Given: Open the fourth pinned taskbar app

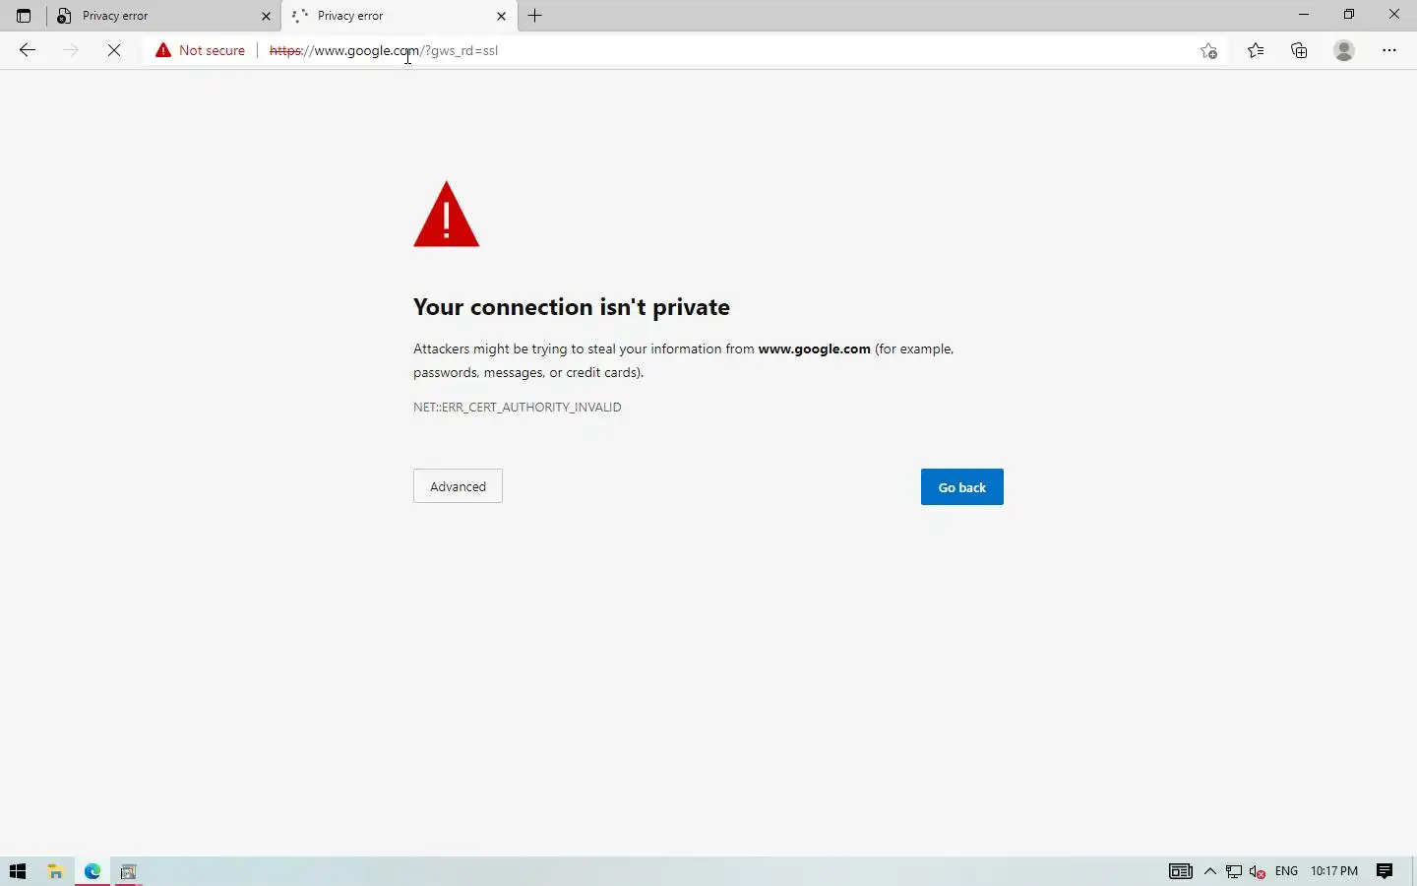Looking at the screenshot, I should 128,871.
